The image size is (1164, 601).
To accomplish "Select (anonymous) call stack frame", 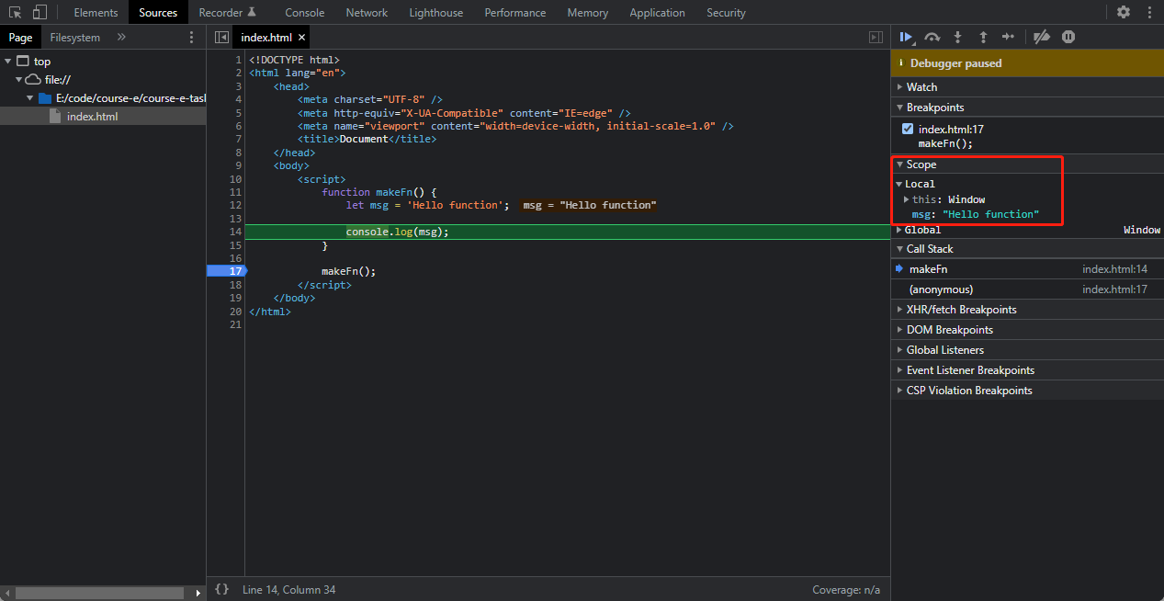I will pos(1027,289).
